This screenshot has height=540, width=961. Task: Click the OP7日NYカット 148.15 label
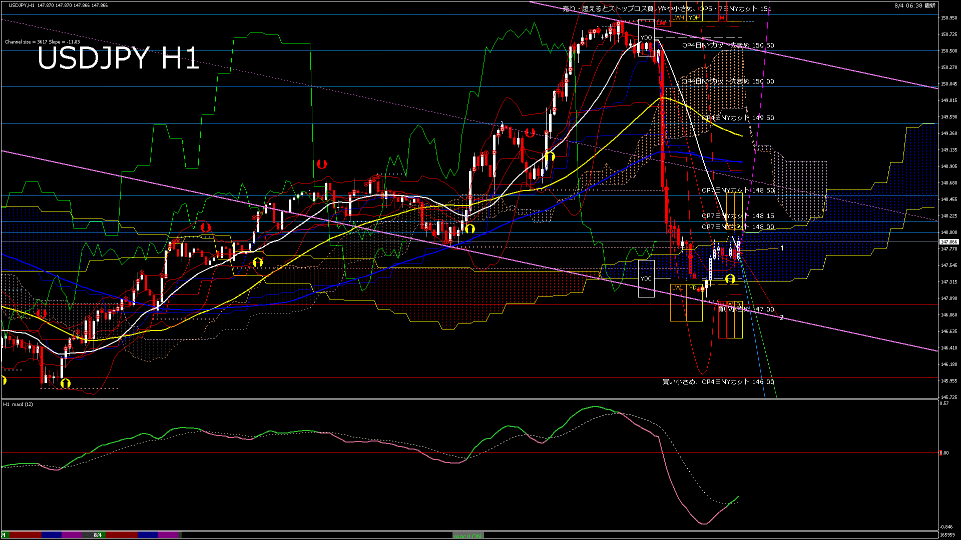point(738,216)
